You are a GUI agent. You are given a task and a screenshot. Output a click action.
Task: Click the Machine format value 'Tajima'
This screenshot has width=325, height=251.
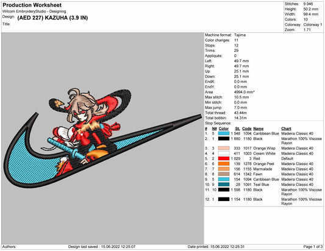point(240,35)
